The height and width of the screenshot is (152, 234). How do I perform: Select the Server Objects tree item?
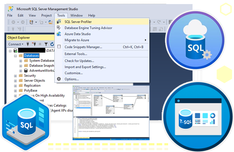click(x=34, y=81)
